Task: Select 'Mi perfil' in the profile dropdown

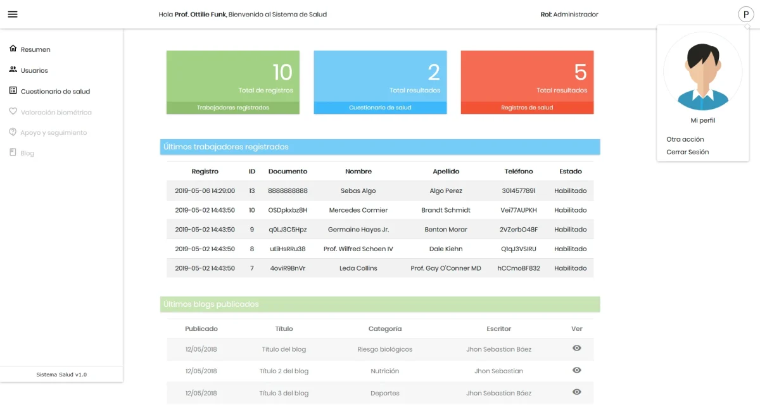Action: click(702, 120)
